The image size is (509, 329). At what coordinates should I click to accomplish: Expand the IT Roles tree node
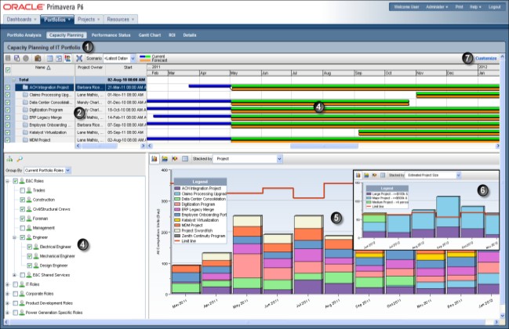coord(6,284)
